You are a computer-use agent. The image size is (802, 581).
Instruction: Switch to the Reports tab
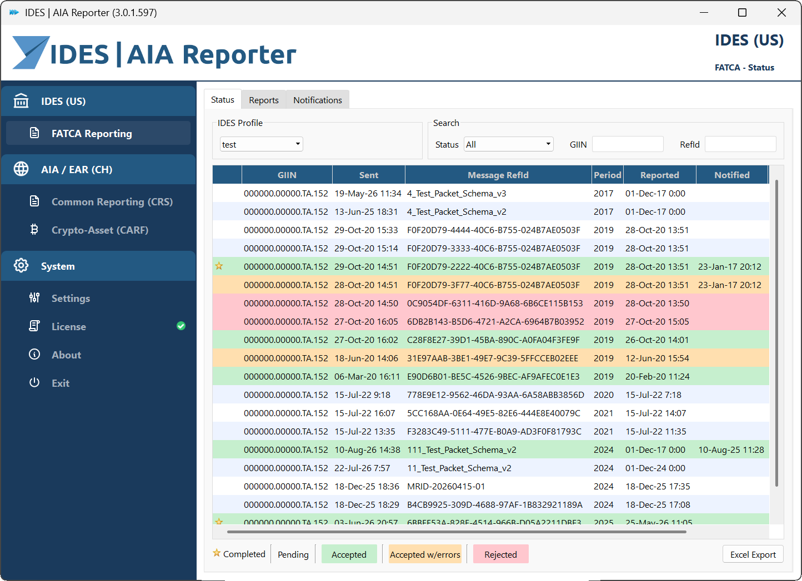coord(264,100)
